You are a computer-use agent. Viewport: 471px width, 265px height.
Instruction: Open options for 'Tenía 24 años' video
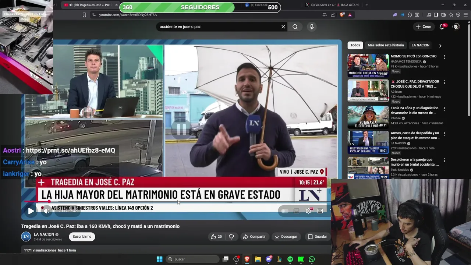pos(444,109)
